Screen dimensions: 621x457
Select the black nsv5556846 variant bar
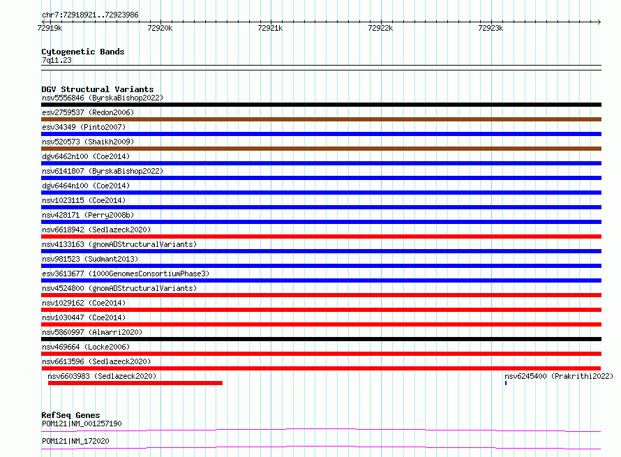coord(321,105)
